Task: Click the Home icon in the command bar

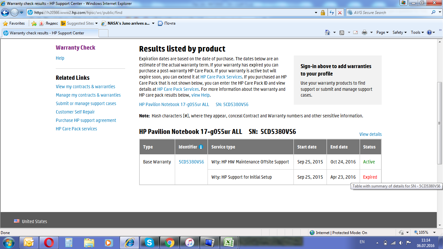Action: click(x=328, y=32)
